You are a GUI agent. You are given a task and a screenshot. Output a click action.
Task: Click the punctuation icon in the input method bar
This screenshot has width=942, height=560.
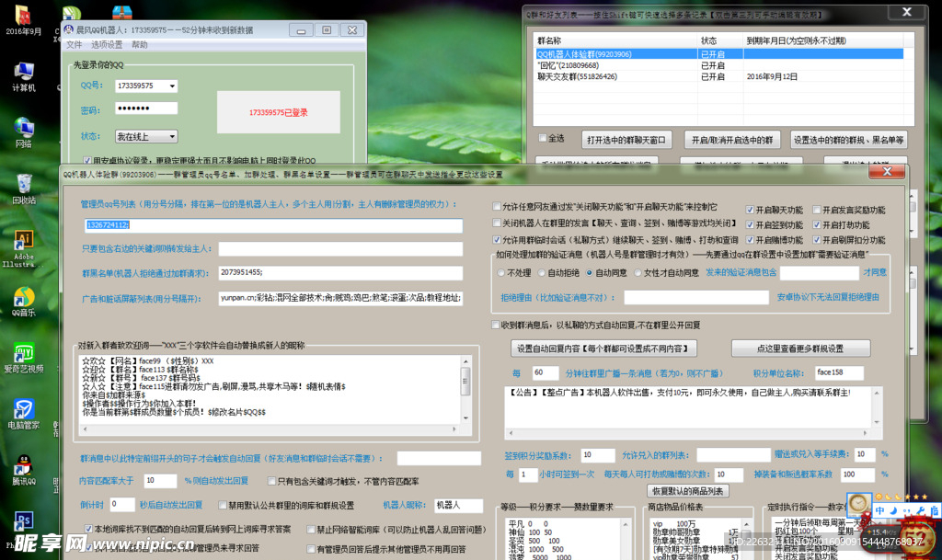click(x=907, y=510)
